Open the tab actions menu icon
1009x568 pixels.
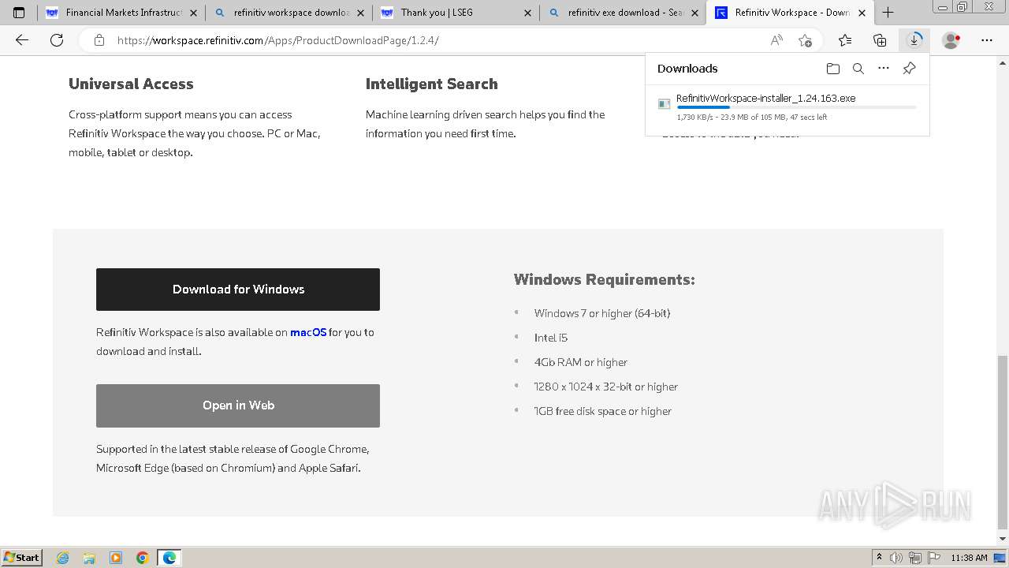[19, 13]
